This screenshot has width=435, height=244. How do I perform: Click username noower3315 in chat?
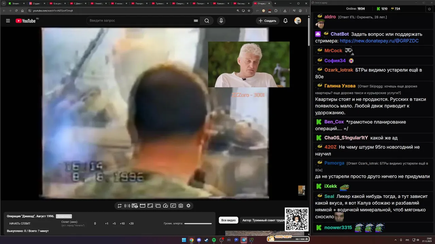point(338,227)
